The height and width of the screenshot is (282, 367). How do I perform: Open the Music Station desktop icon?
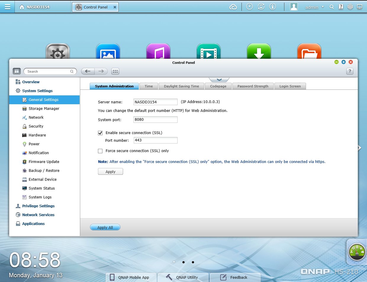coord(158,51)
